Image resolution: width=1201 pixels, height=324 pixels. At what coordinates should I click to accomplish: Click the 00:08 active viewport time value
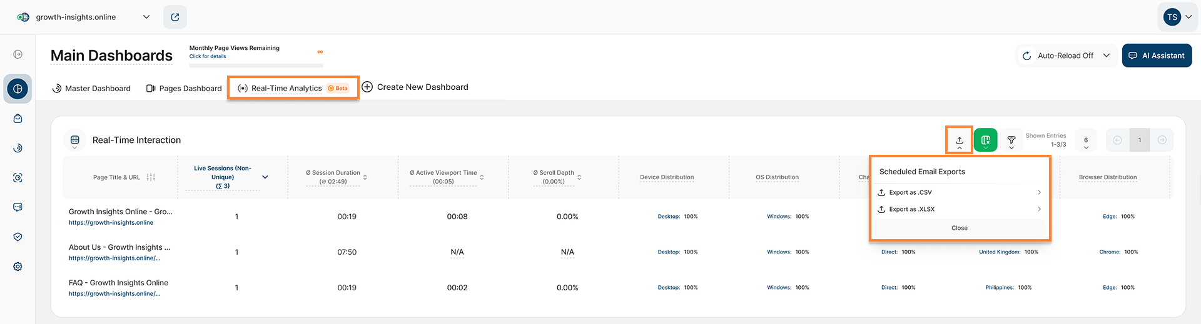[457, 217]
